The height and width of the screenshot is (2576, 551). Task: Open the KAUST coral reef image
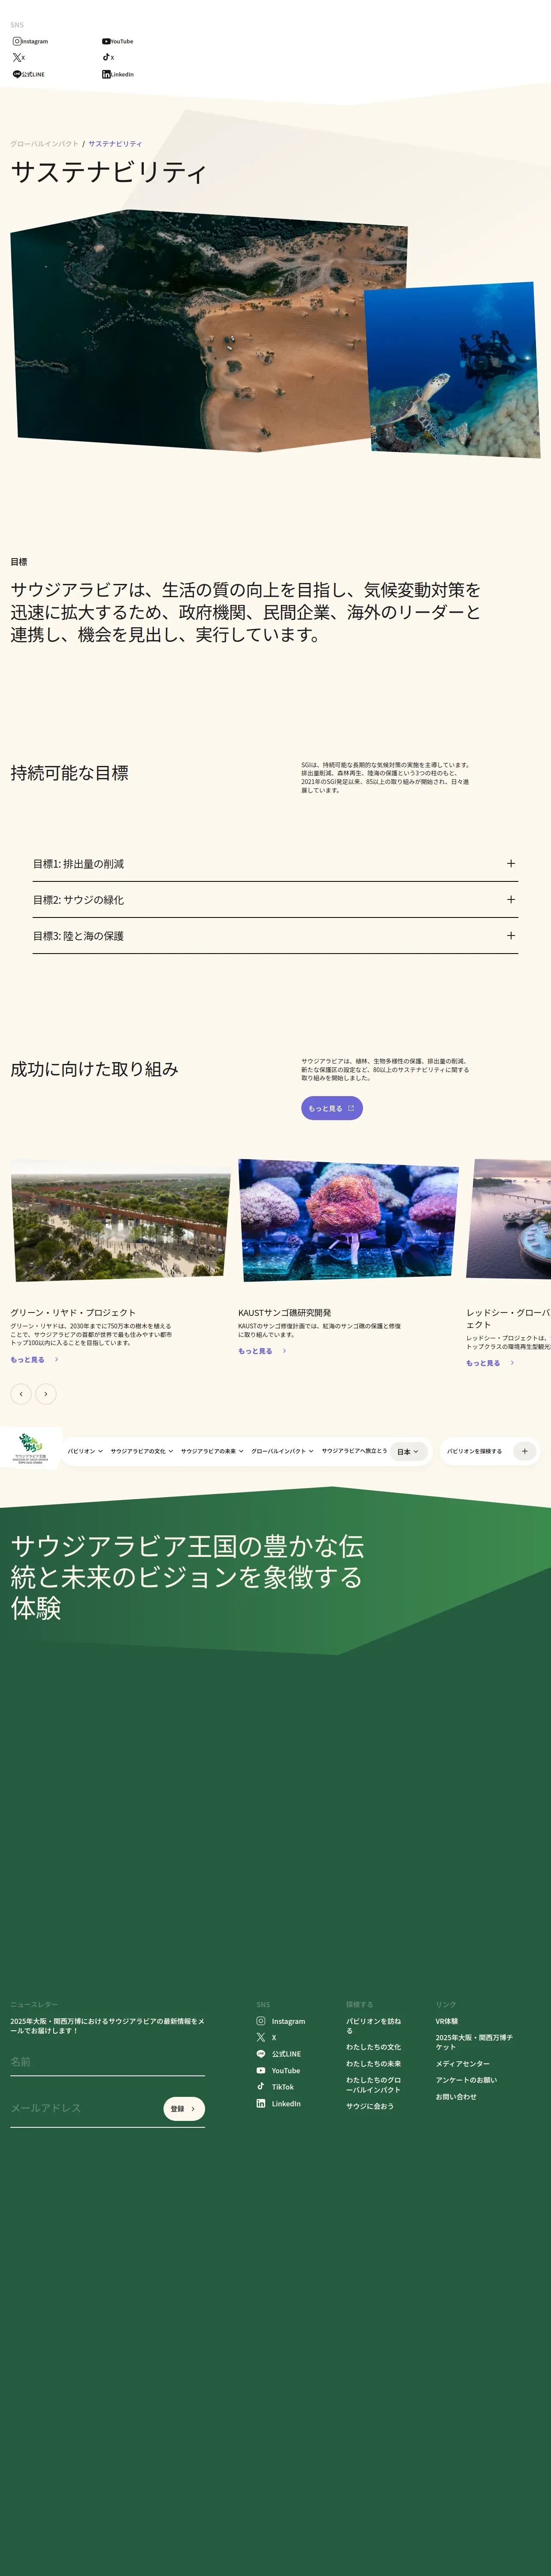pyautogui.click(x=348, y=1220)
